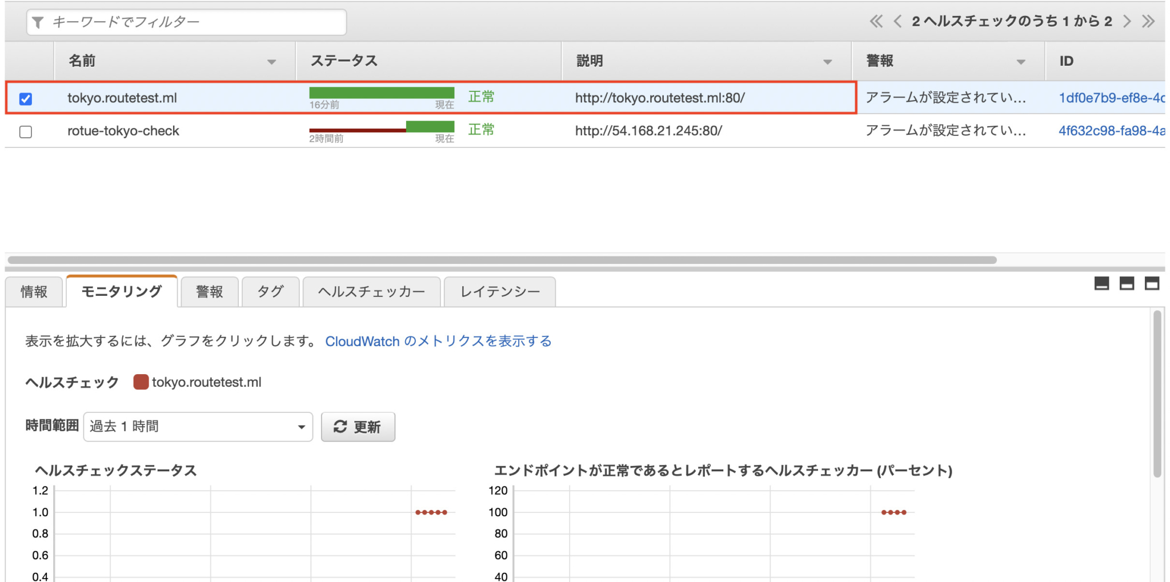
Task: Switch to the ヘルスチェッカー tab
Action: coord(371,291)
